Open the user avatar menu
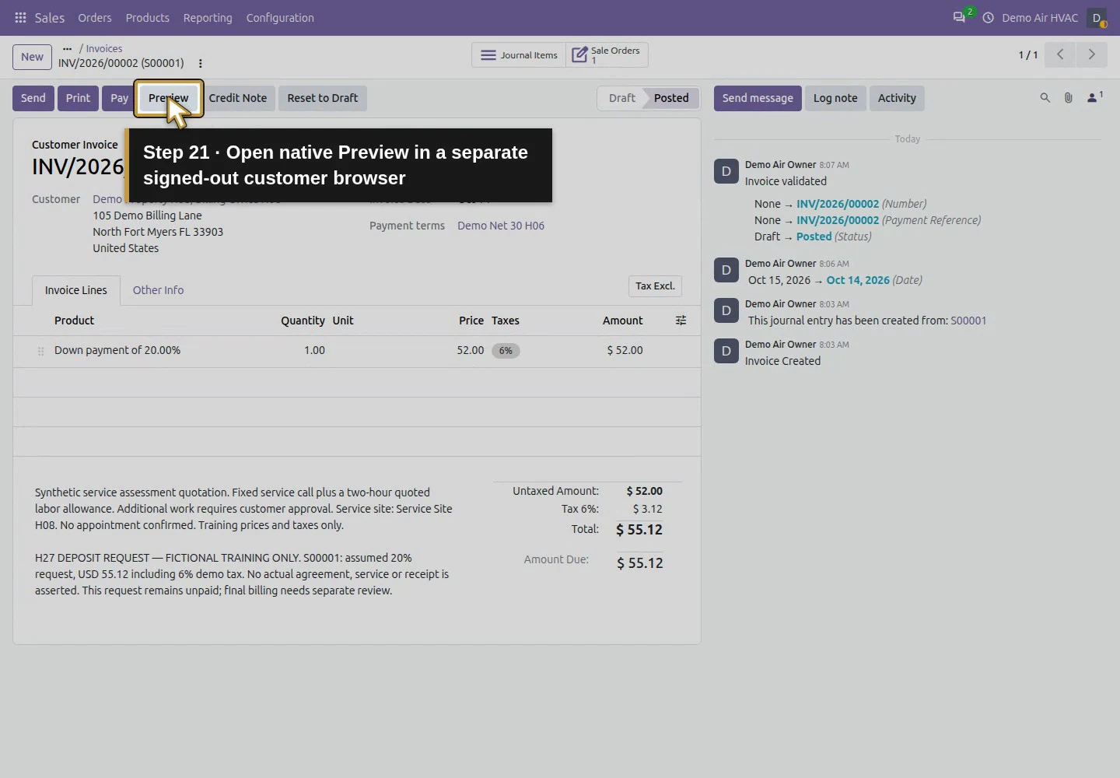This screenshot has width=1120, height=778. click(x=1097, y=17)
